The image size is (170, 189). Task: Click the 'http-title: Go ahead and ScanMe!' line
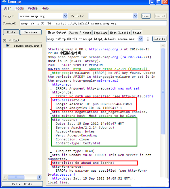coord(83,163)
